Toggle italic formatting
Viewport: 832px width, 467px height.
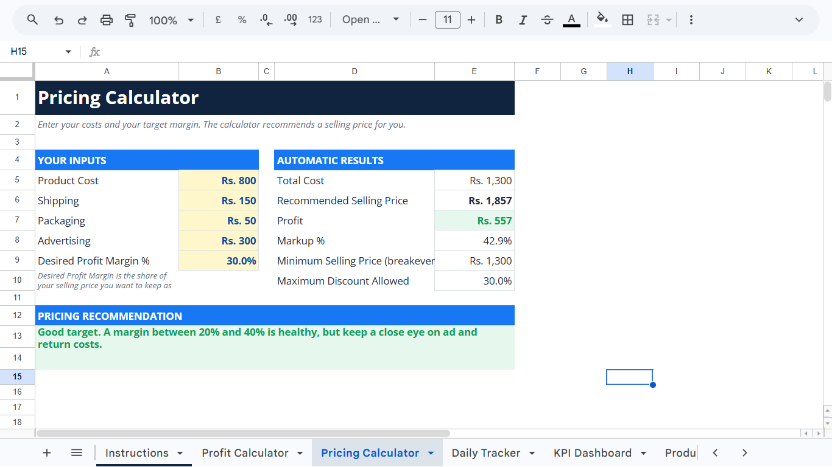(523, 20)
